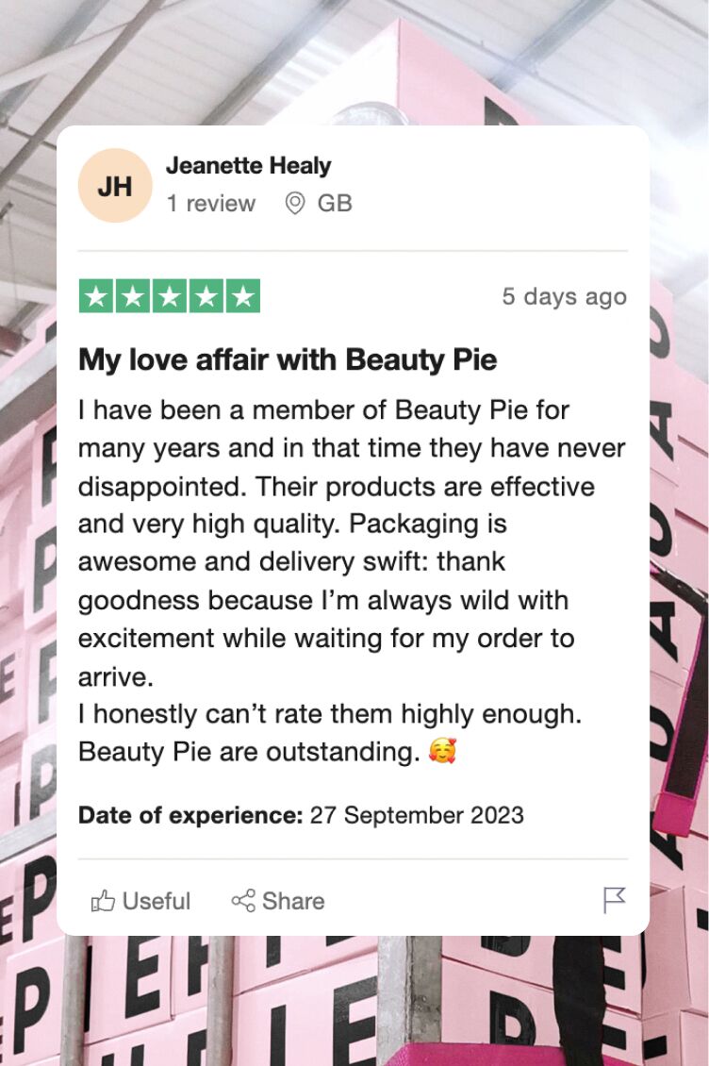Report the review with the flag icon
The height and width of the screenshot is (1066, 709).
614,901
